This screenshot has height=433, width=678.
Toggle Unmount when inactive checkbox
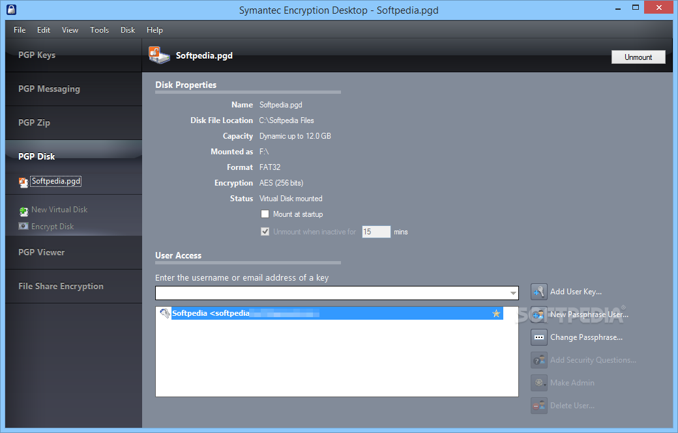(x=265, y=232)
